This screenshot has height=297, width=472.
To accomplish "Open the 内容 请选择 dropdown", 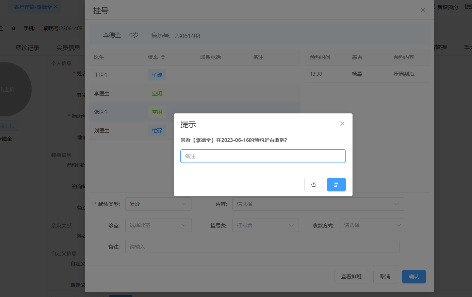I will (318, 204).
